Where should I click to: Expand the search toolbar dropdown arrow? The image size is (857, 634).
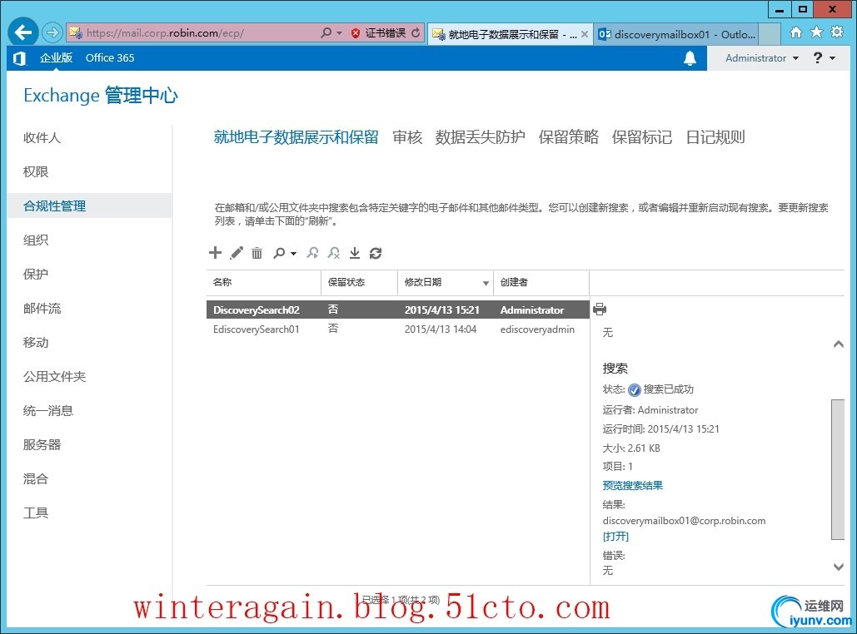click(293, 254)
